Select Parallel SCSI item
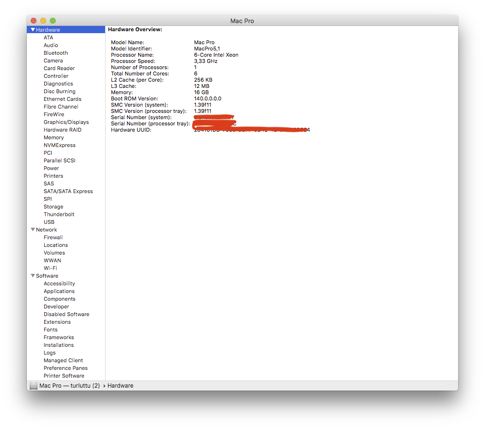Viewport: 485px width, 429px height. coord(59,160)
